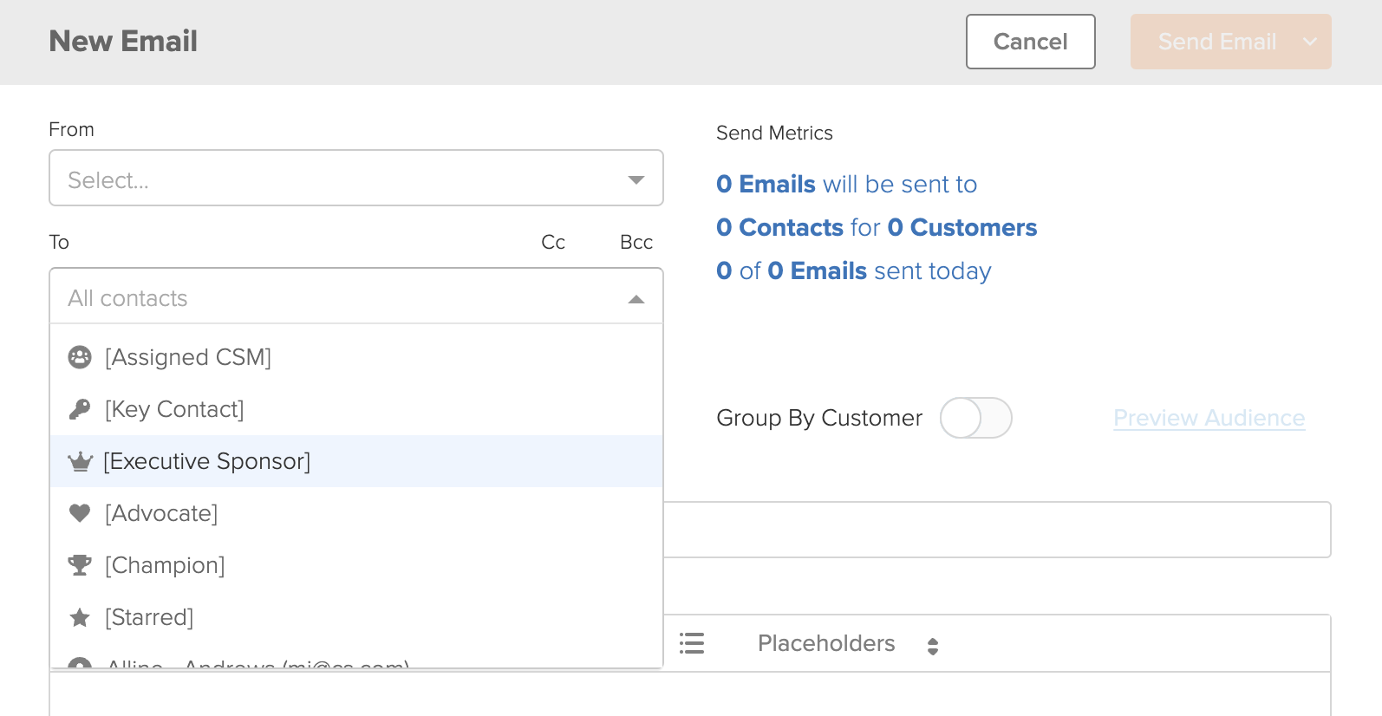The width and height of the screenshot is (1382, 716).
Task: Select the [Starred] option
Action: tap(356, 617)
